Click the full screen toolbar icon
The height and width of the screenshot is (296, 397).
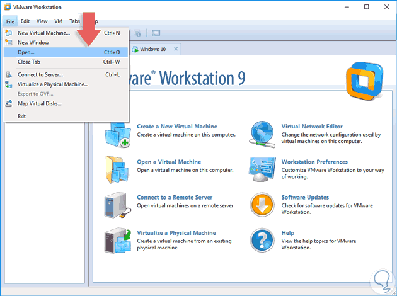point(156,33)
